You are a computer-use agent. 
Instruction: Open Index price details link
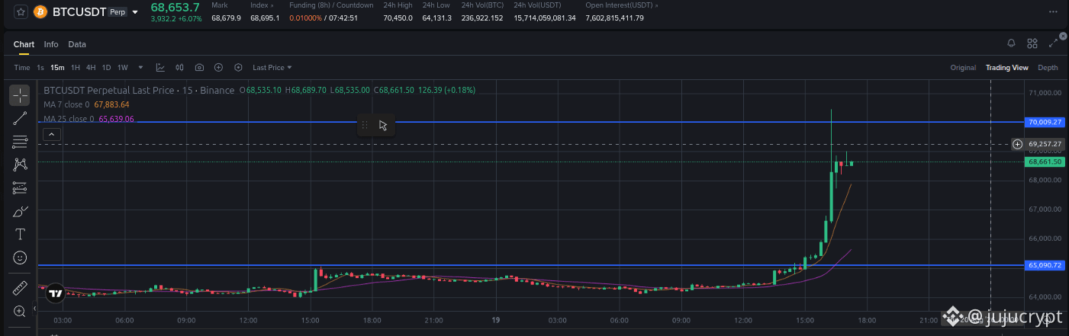pos(262,5)
